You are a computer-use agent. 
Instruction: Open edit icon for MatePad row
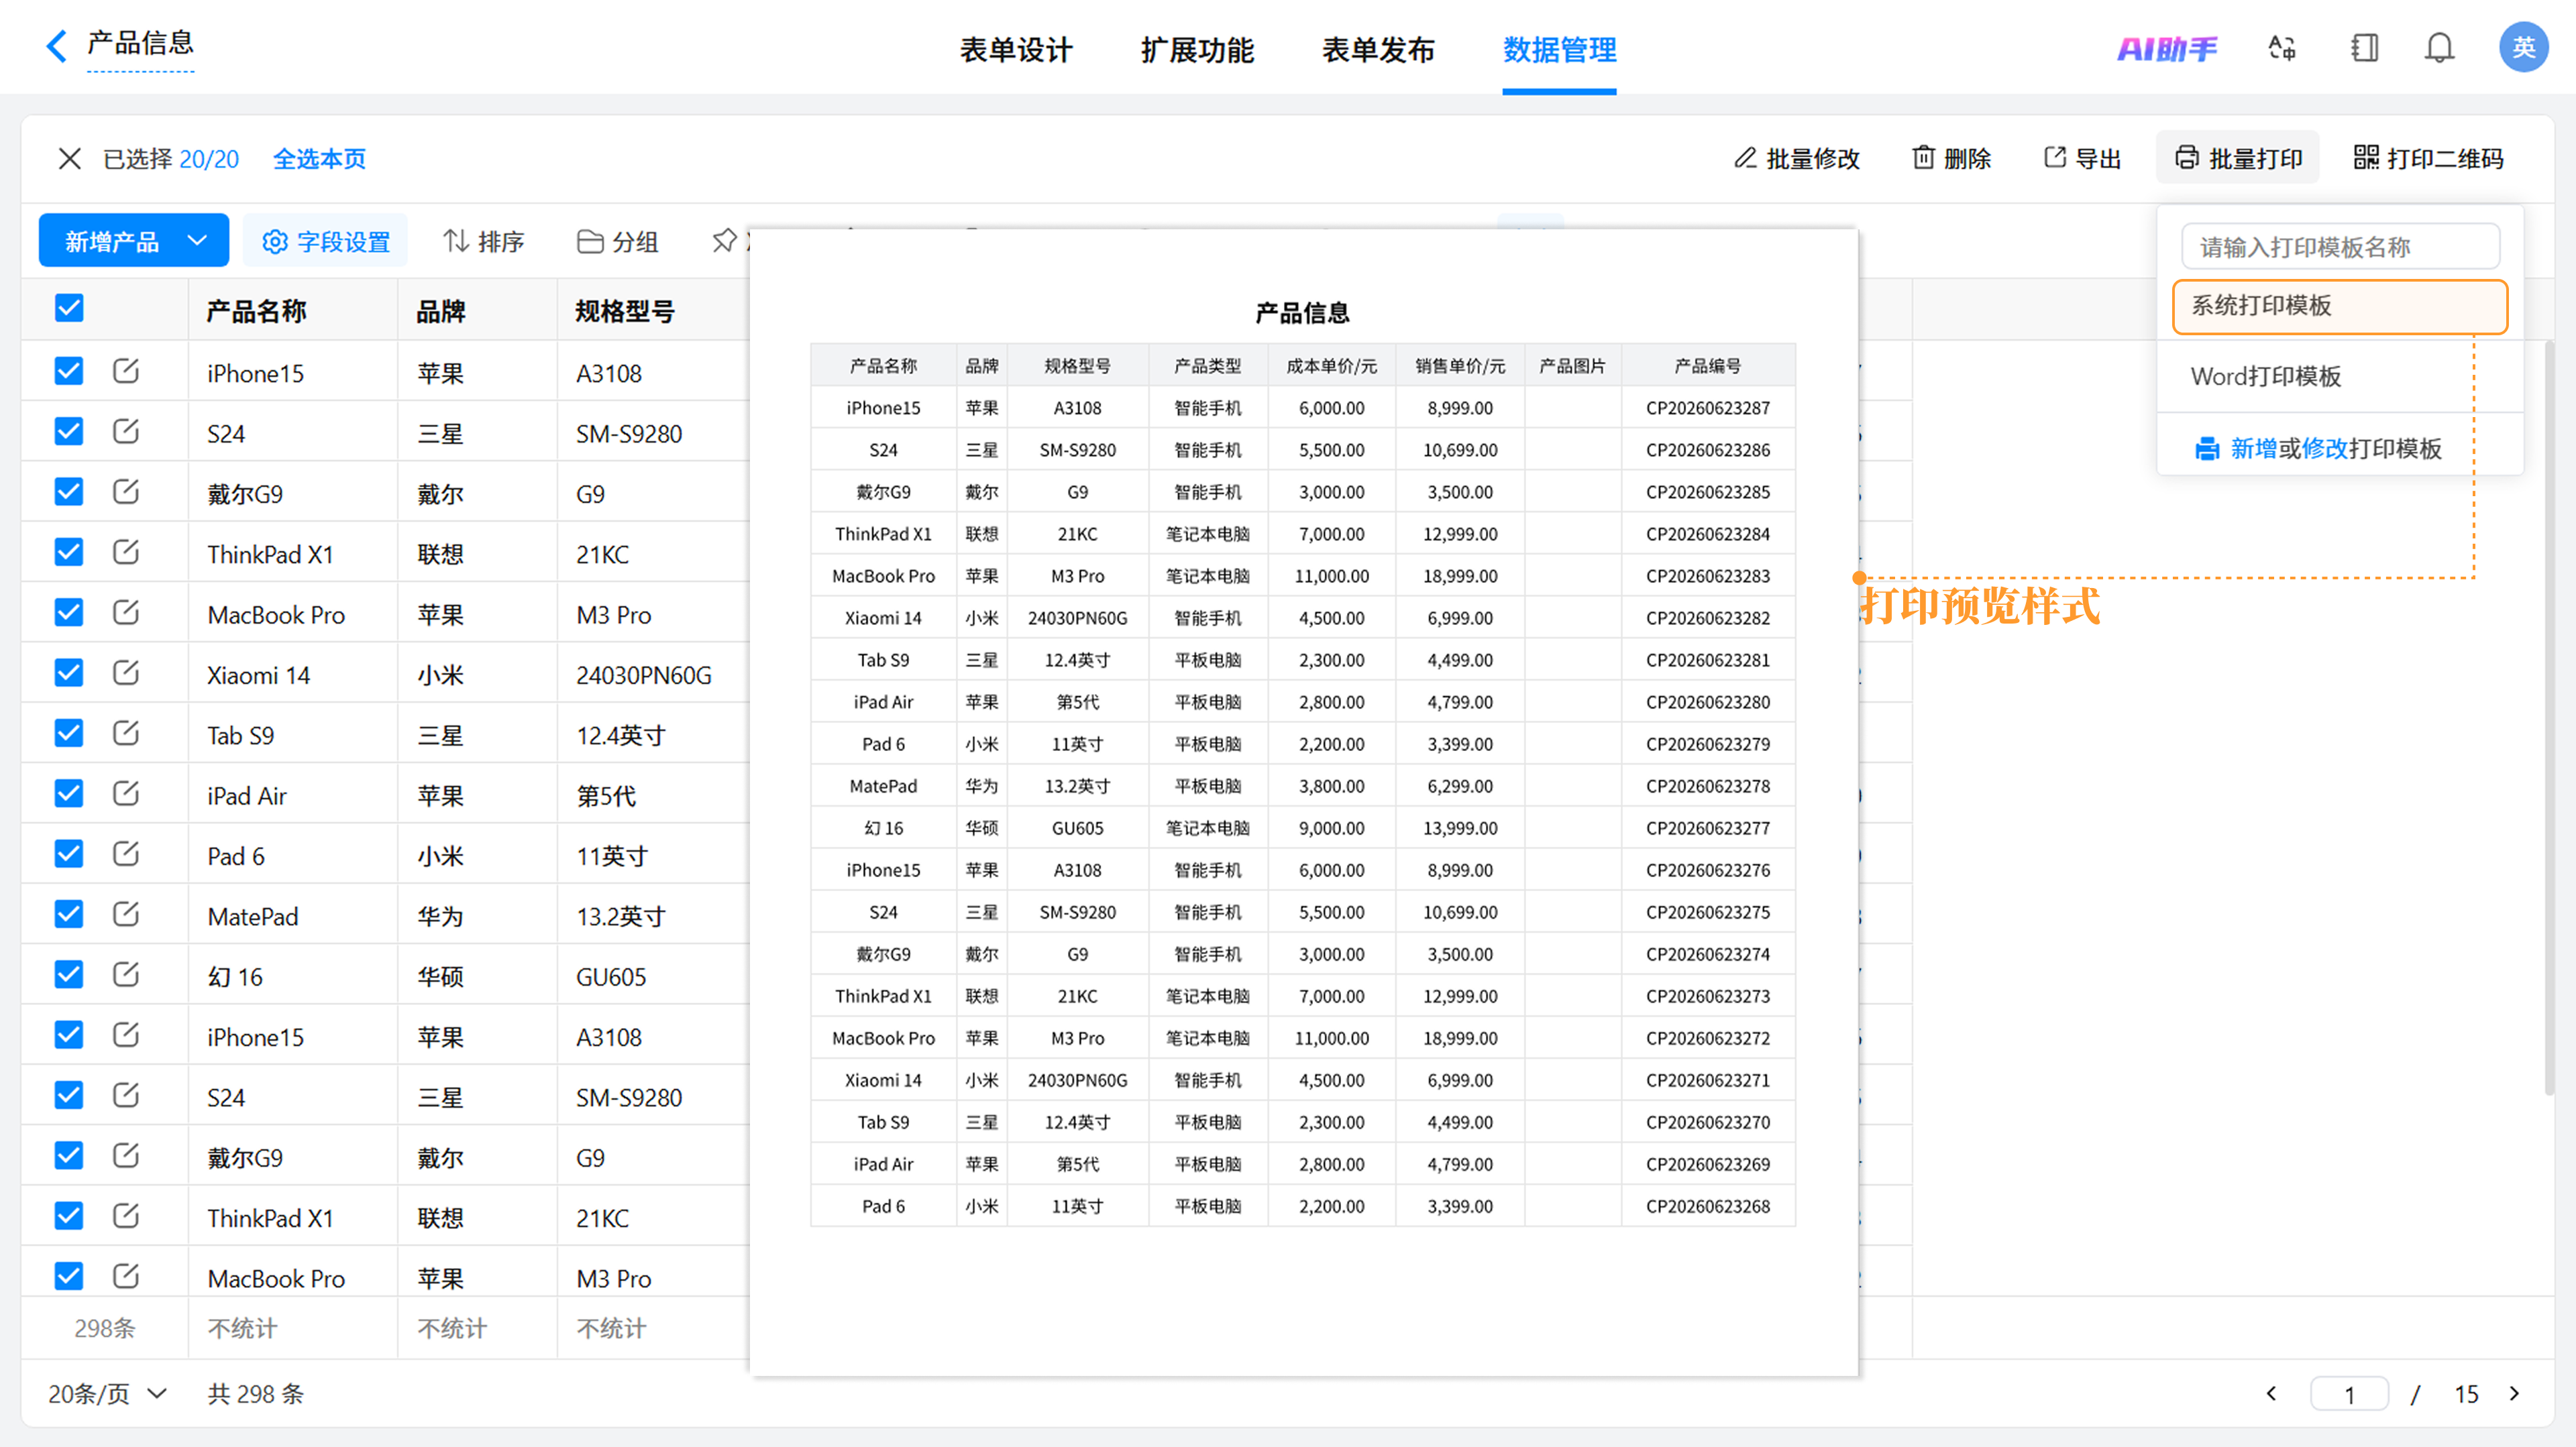[x=126, y=915]
